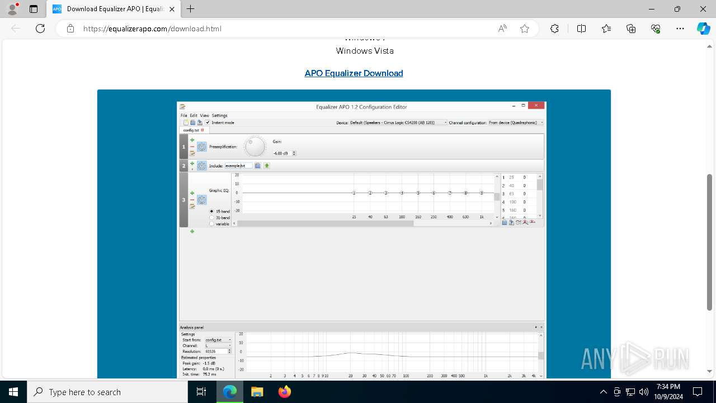View site information via the lock icon
The height and width of the screenshot is (403, 716).
70,29
